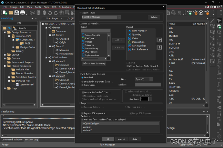Viewport: 223px width, 148px height.
Task: Click the place ground symbol icon
Action: click(x=219, y=96)
